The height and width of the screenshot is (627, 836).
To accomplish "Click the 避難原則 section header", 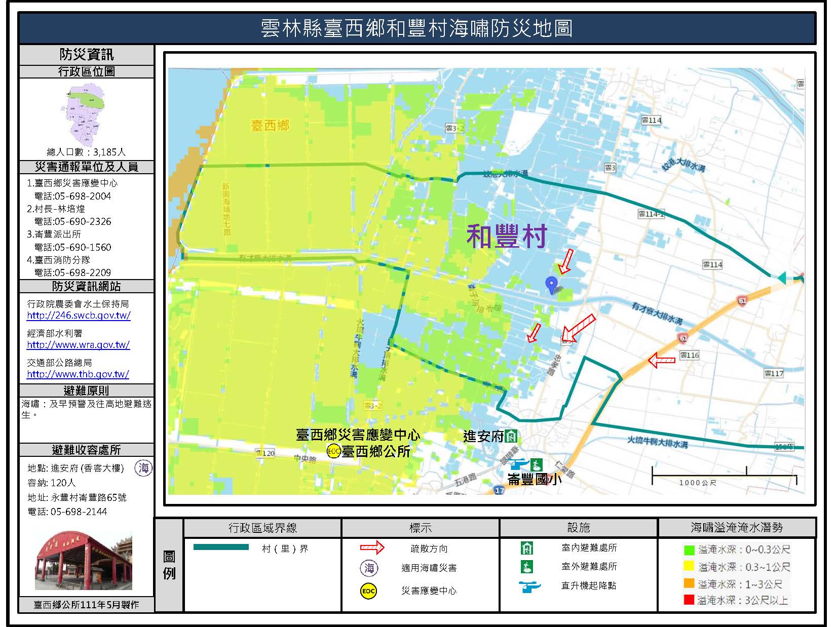I will pyautogui.click(x=87, y=390).
